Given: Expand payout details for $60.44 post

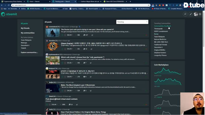Looking at the screenshot, I should click(x=70, y=35).
